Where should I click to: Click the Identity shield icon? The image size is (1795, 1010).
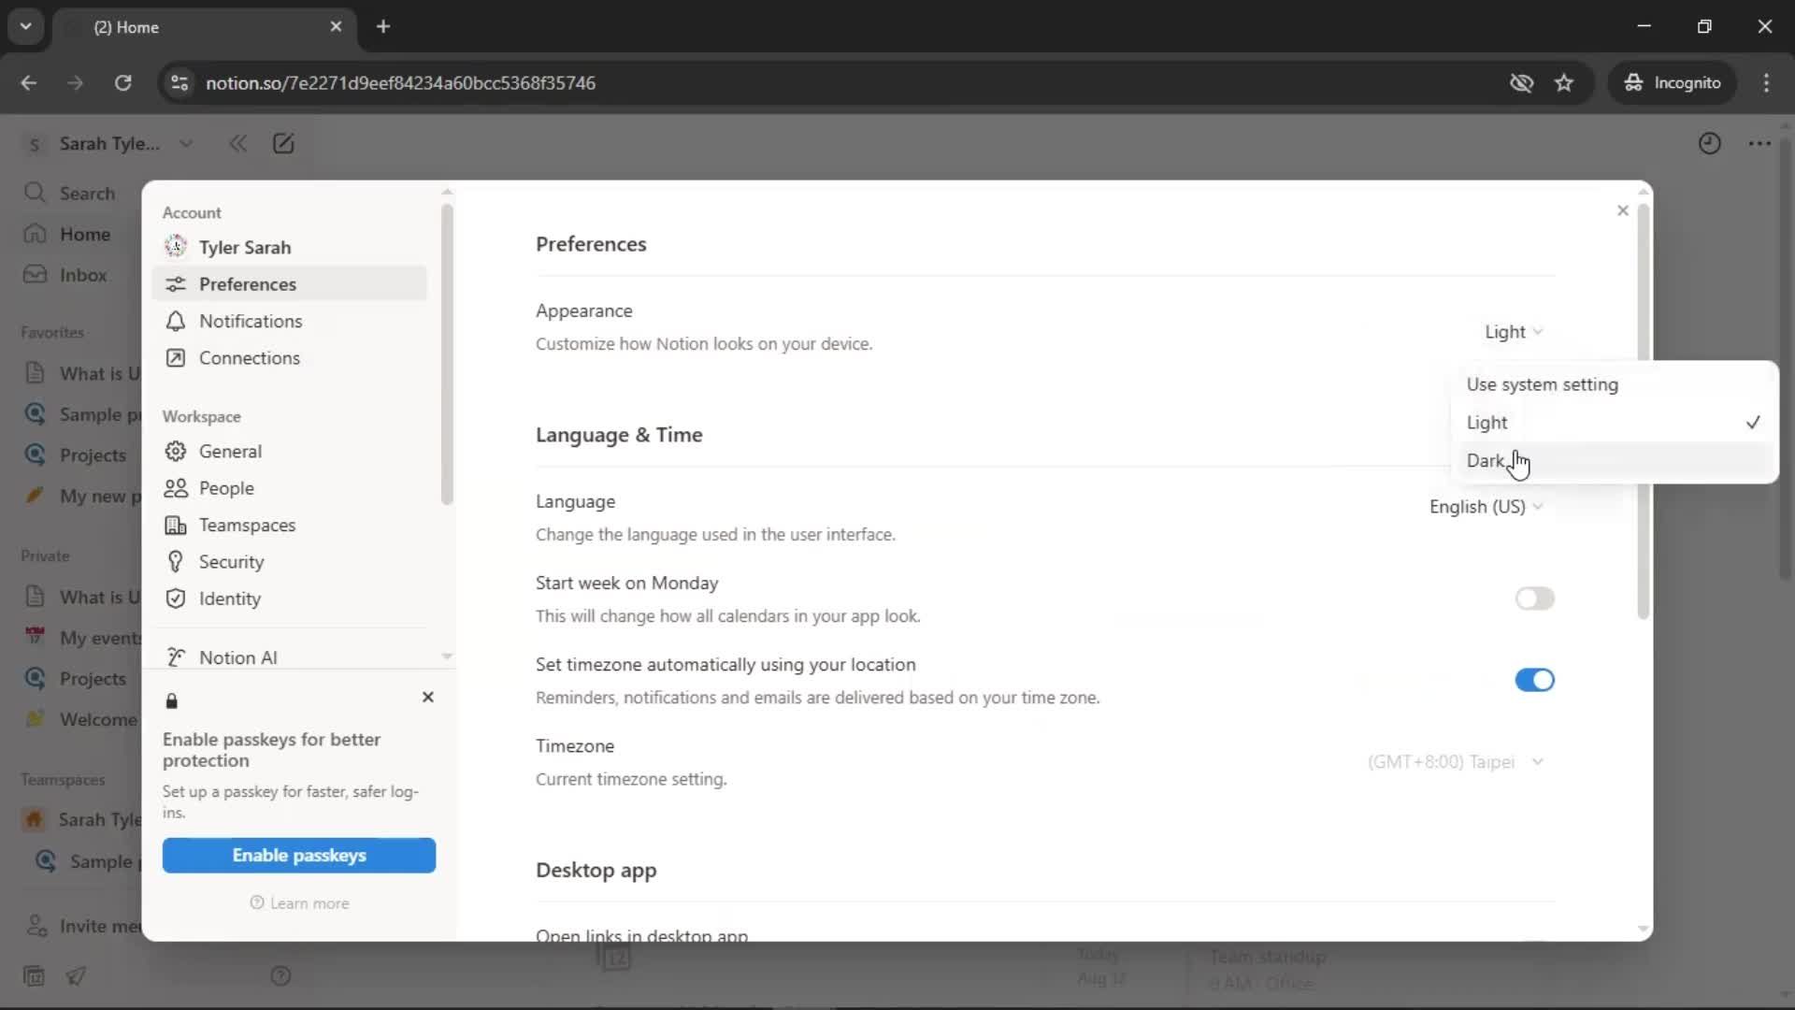point(175,599)
